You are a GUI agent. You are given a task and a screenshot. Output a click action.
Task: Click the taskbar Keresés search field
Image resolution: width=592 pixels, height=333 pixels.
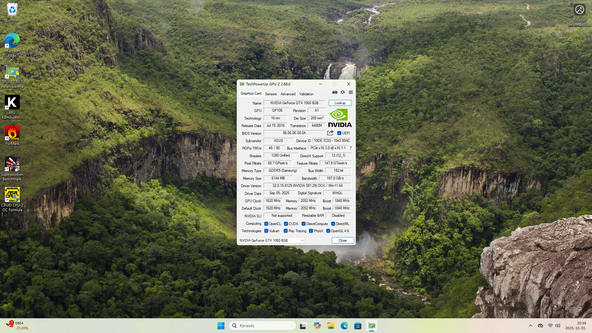point(263,326)
